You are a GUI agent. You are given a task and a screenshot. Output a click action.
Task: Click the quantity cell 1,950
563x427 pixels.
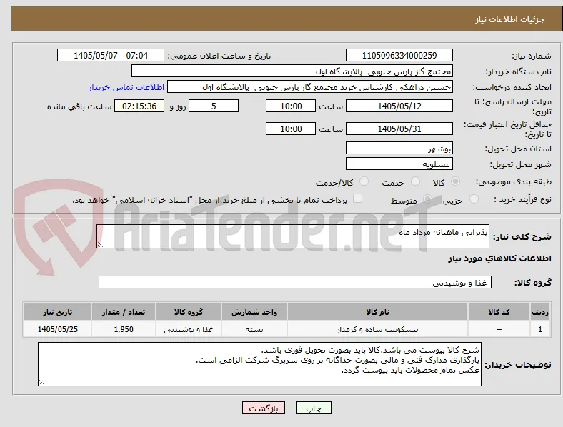124,329
